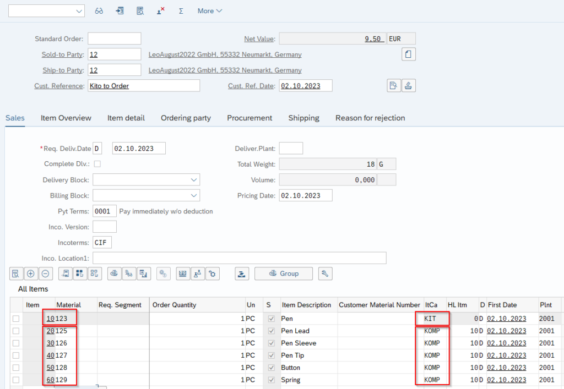
Task: Click the plus circle add item icon
Action: tap(31, 273)
